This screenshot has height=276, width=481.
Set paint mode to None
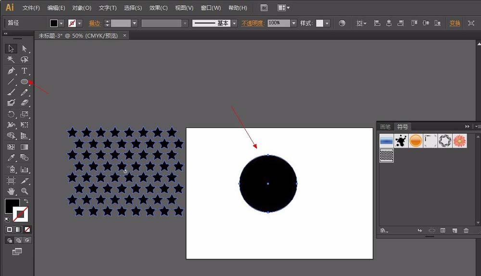click(27, 229)
